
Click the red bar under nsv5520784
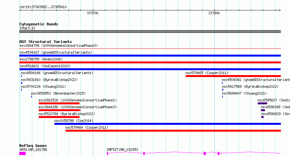click(x=59, y=117)
